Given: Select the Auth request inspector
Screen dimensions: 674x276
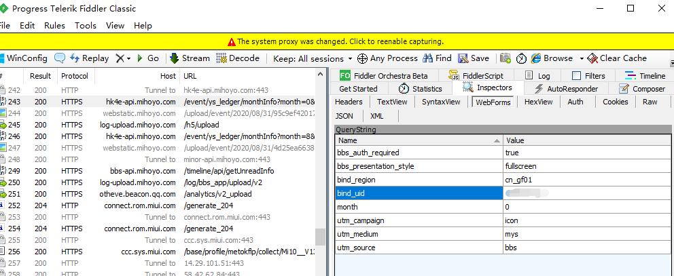Looking at the screenshot, I should pos(575,102).
